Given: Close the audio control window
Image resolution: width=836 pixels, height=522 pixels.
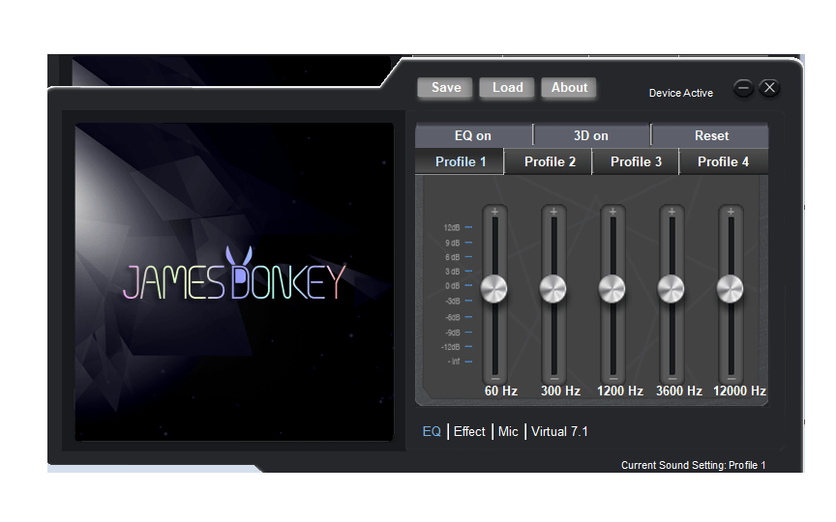Looking at the screenshot, I should 769,88.
